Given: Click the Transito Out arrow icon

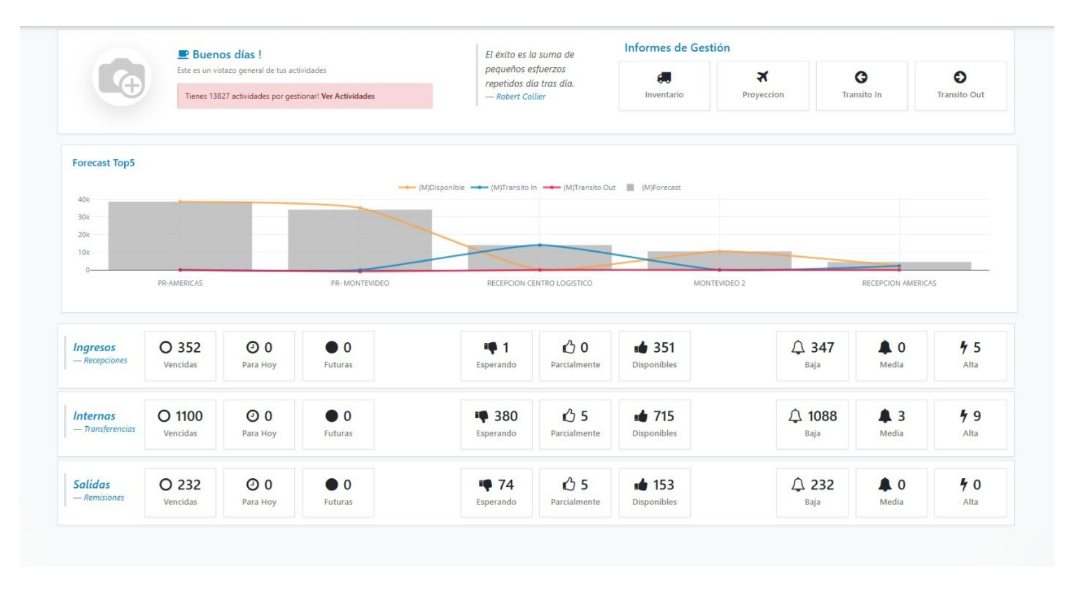Looking at the screenshot, I should [960, 77].
